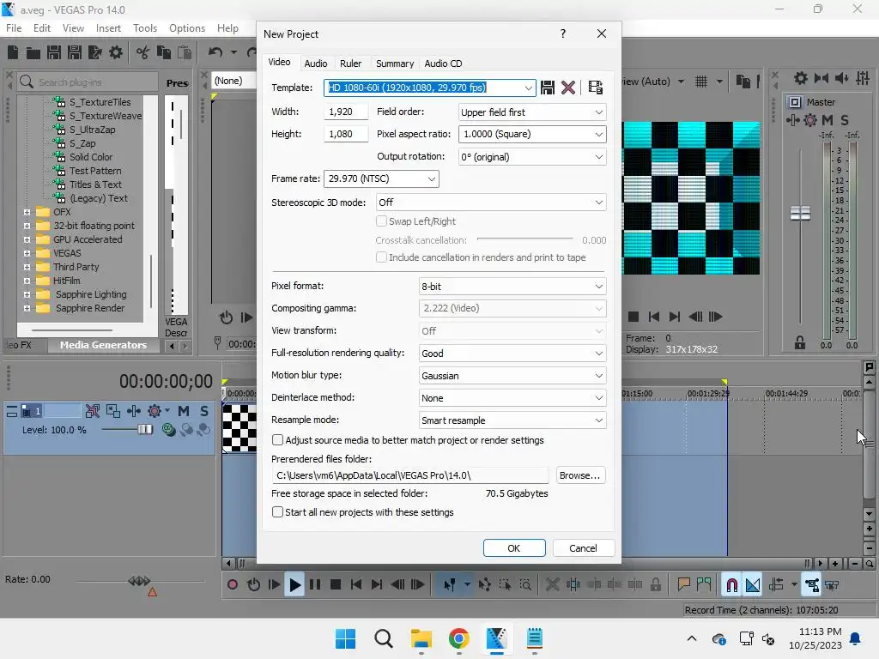Click the Pause button in transport bar
Image resolution: width=879 pixels, height=659 pixels.
coord(315,585)
